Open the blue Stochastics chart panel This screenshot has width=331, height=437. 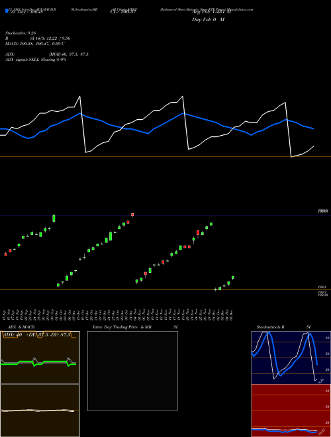[x=291, y=358]
